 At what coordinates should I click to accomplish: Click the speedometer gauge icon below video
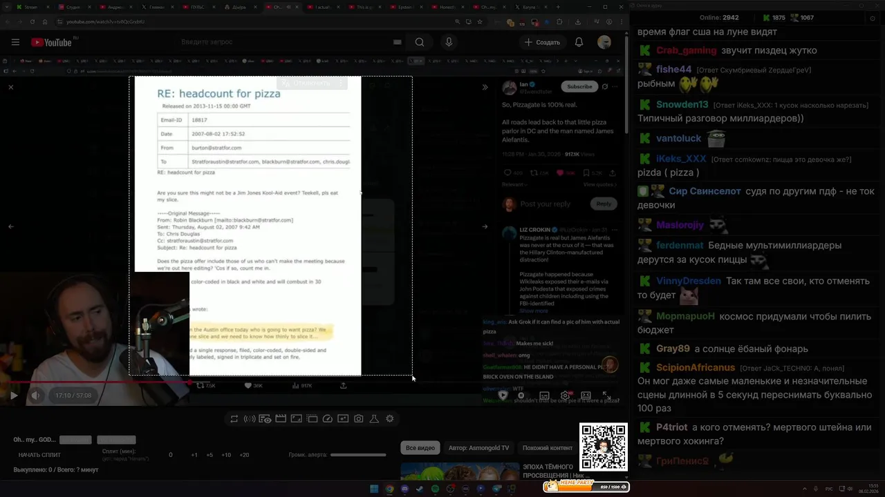click(328, 418)
